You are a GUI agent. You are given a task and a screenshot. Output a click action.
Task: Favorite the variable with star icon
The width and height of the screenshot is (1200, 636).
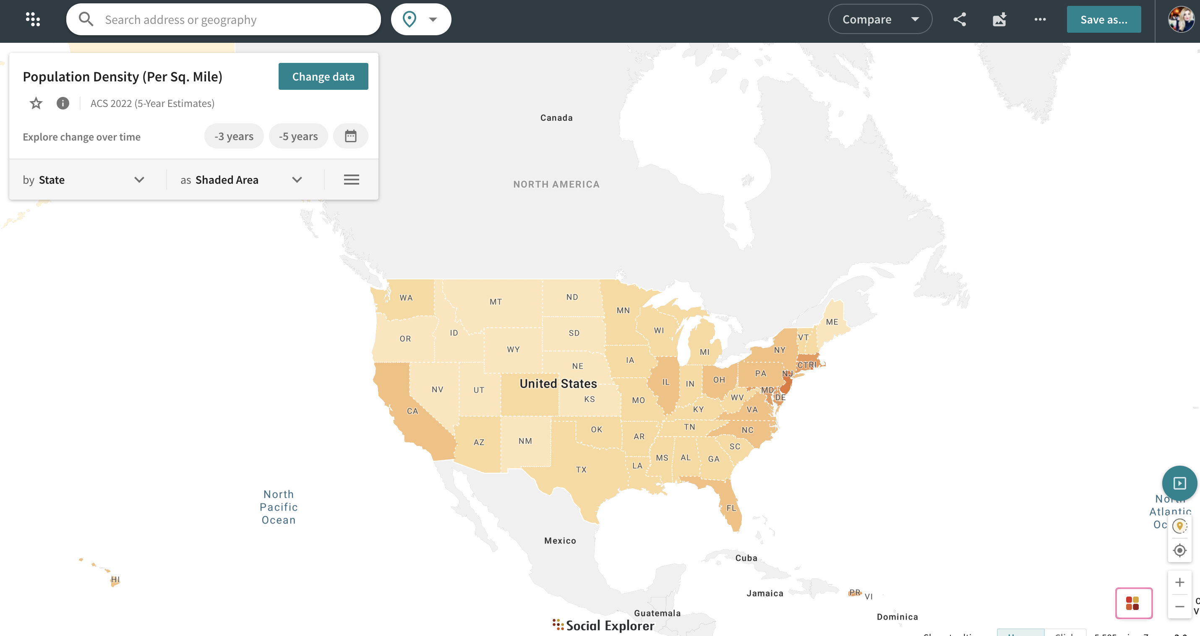pyautogui.click(x=36, y=103)
